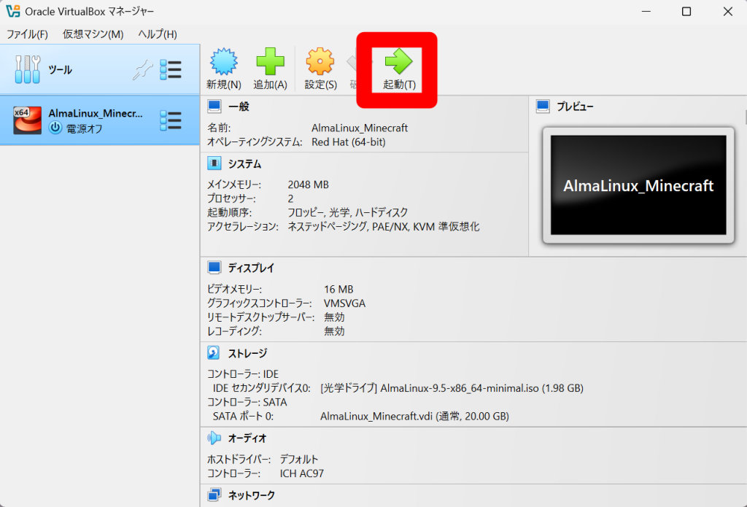Click the ネットワーク section icon
The height and width of the screenshot is (507, 747).
point(214,495)
